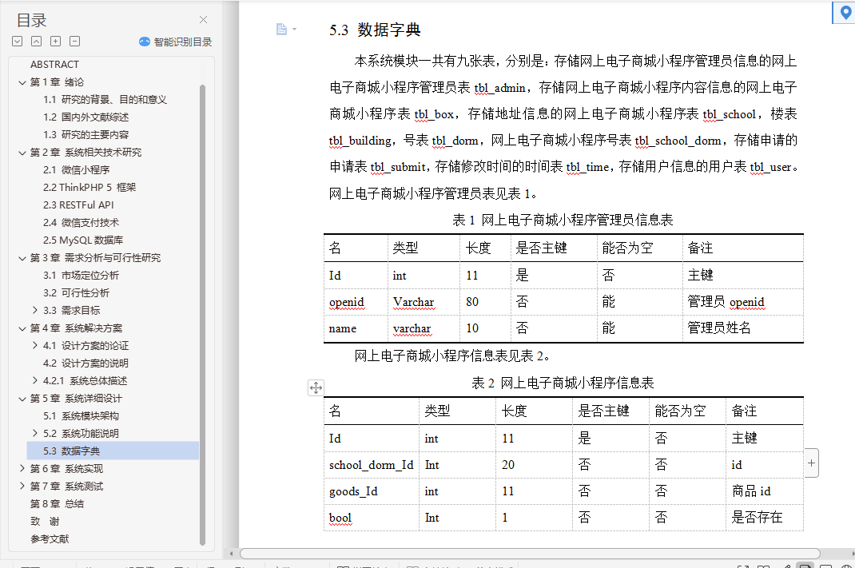This screenshot has height=568, width=855.
Task: Click the document page icon beside heading 5.3
Action: coord(281,29)
